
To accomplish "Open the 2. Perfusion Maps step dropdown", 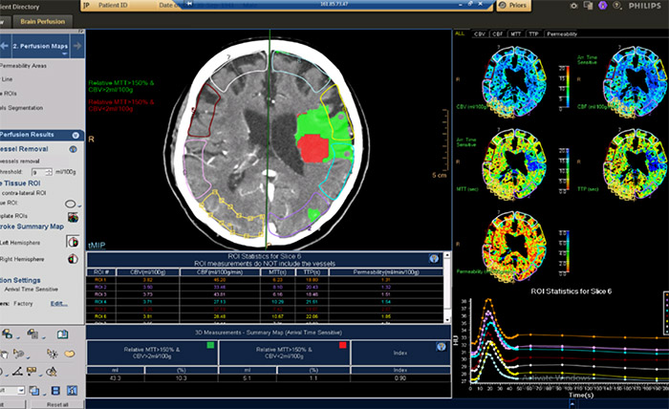I will (64, 54).
